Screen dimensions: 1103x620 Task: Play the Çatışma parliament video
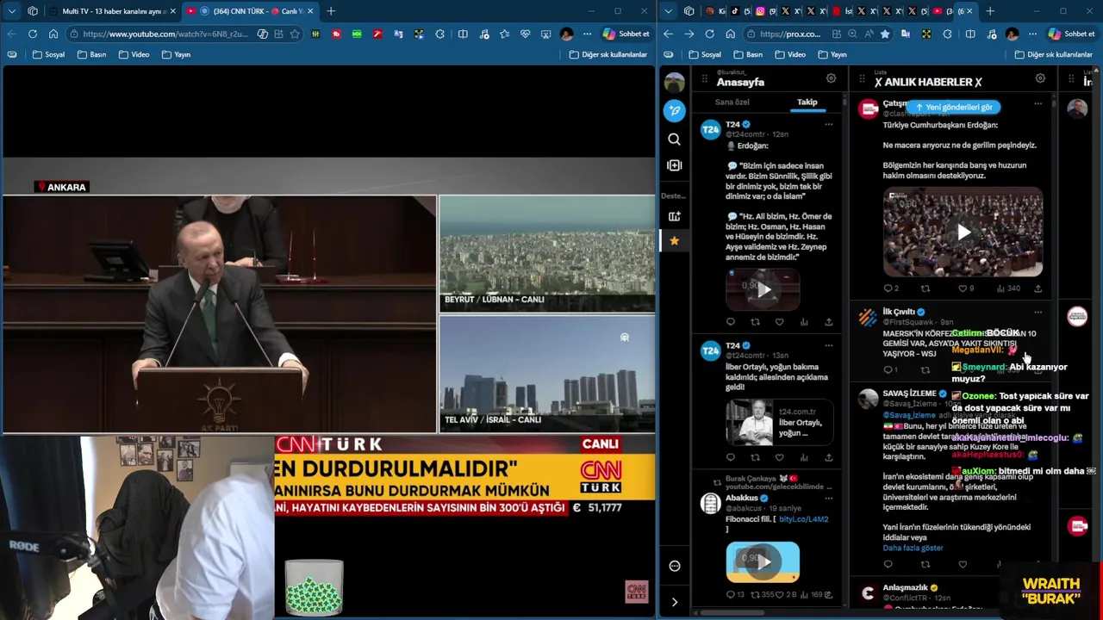(x=963, y=232)
